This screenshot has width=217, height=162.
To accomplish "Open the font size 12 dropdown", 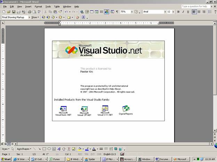I will [x=173, y=12].
